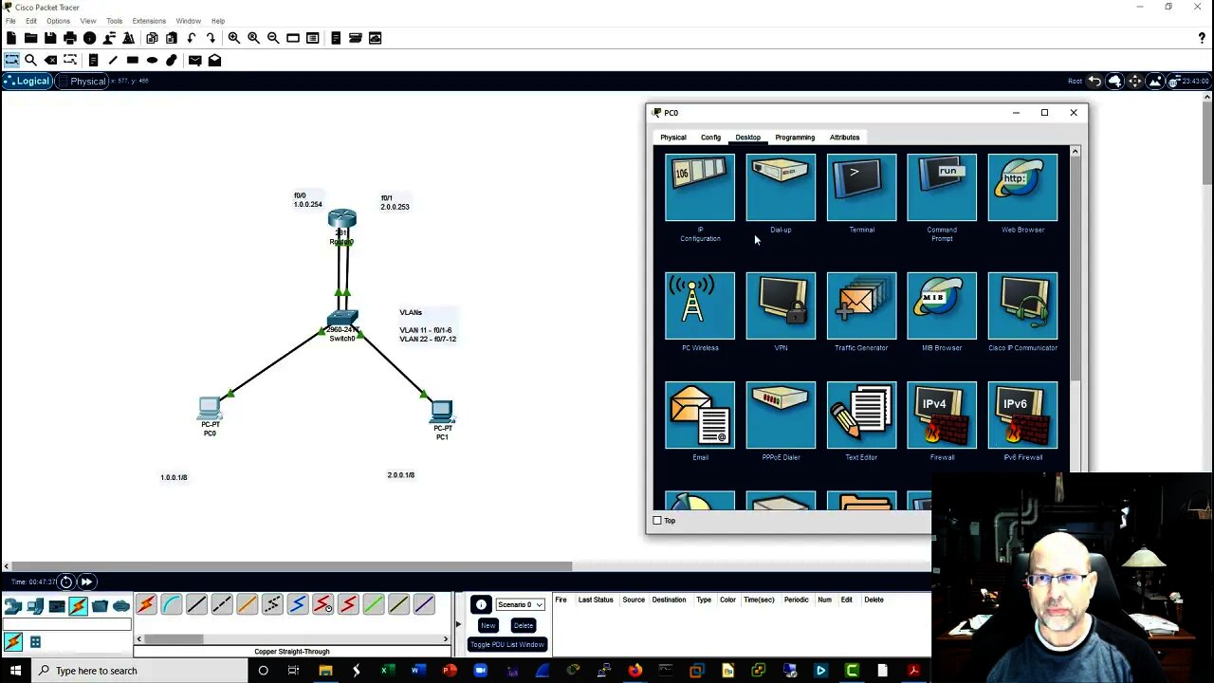Image resolution: width=1214 pixels, height=683 pixels.
Task: Open Excel from the Windows taskbar
Action: click(x=387, y=671)
